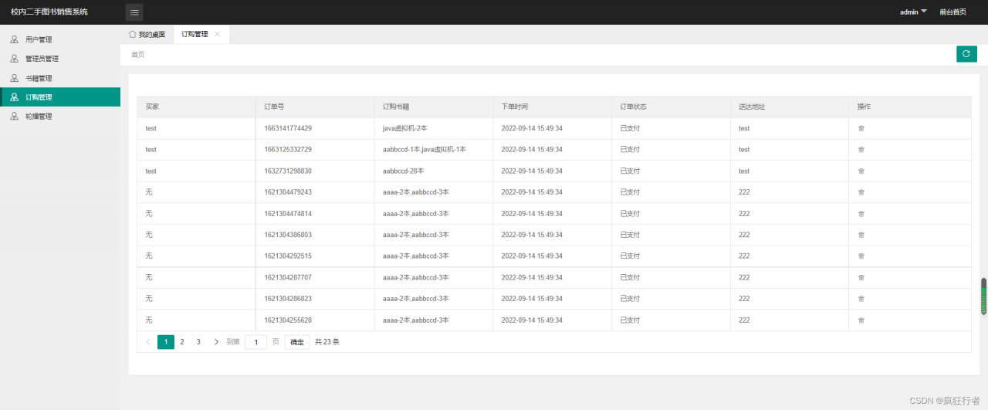Screen dimensions: 988x410
Task: Open 管理员管理 in the sidebar
Action: pos(60,59)
